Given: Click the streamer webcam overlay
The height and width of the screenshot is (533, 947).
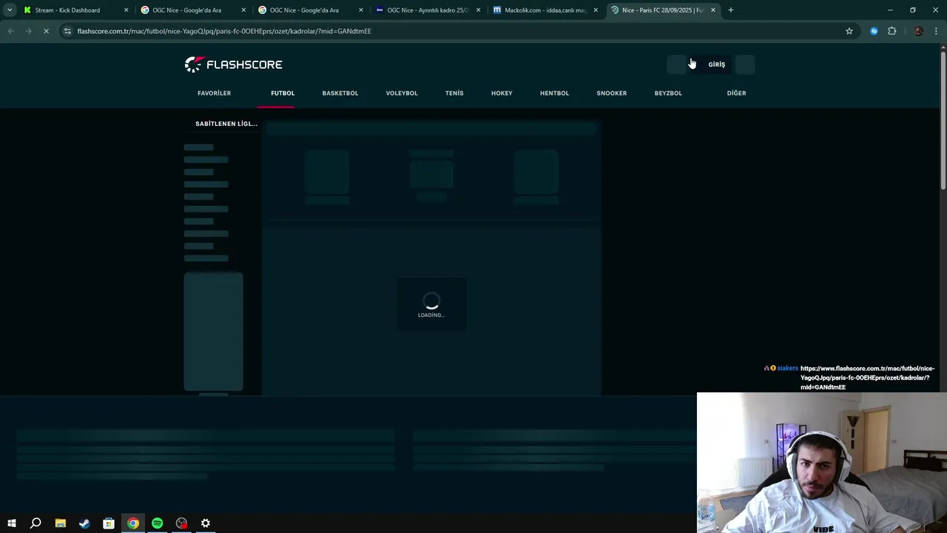Looking at the screenshot, I should tap(821, 463).
